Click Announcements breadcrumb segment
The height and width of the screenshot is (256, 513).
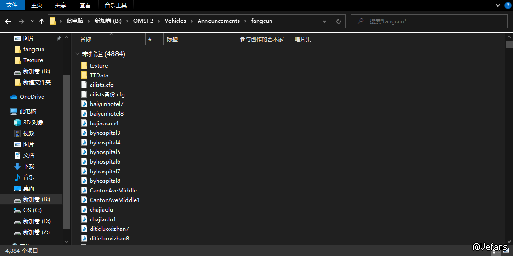(219, 21)
